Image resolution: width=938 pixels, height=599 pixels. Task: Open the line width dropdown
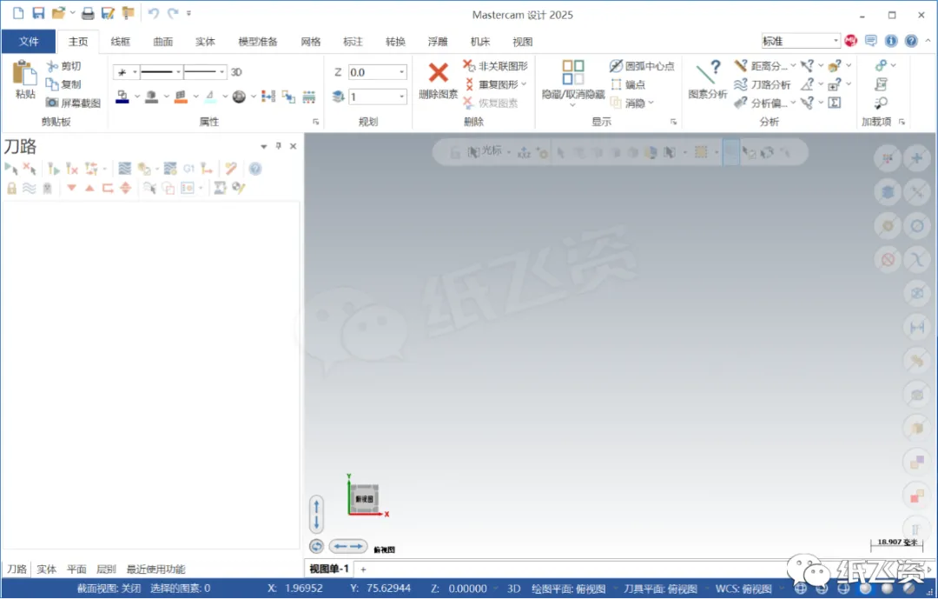pyautogui.click(x=222, y=72)
